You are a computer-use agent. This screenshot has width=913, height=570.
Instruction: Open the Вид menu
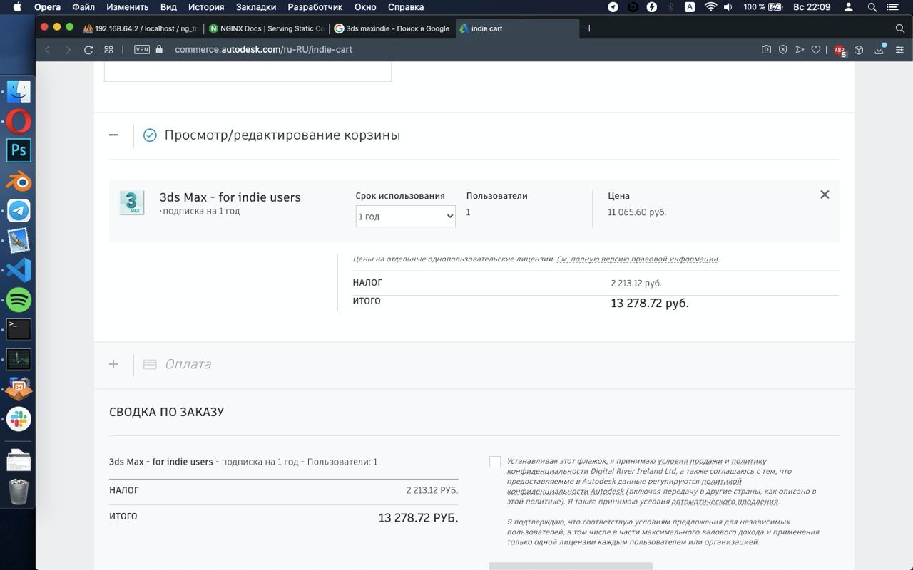click(168, 7)
